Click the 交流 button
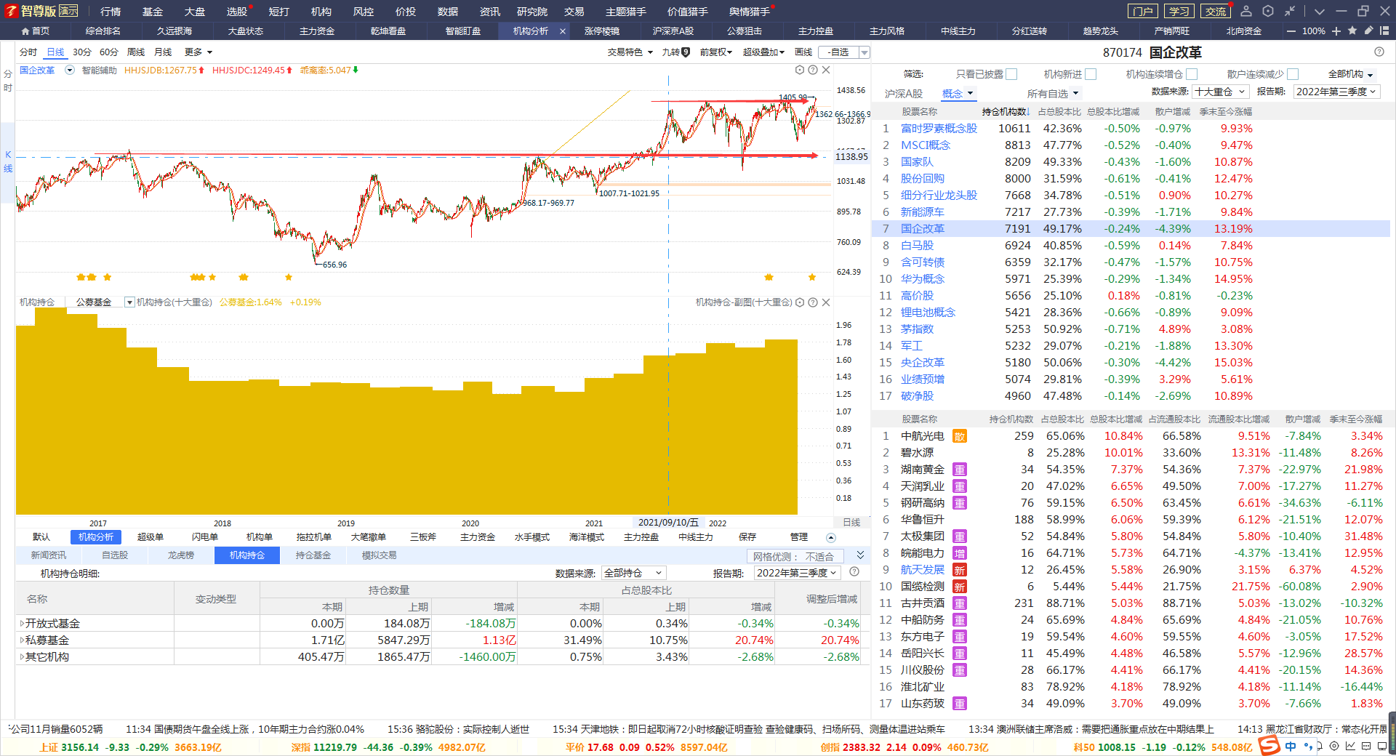Image resolution: width=1396 pixels, height=756 pixels. tap(1216, 11)
